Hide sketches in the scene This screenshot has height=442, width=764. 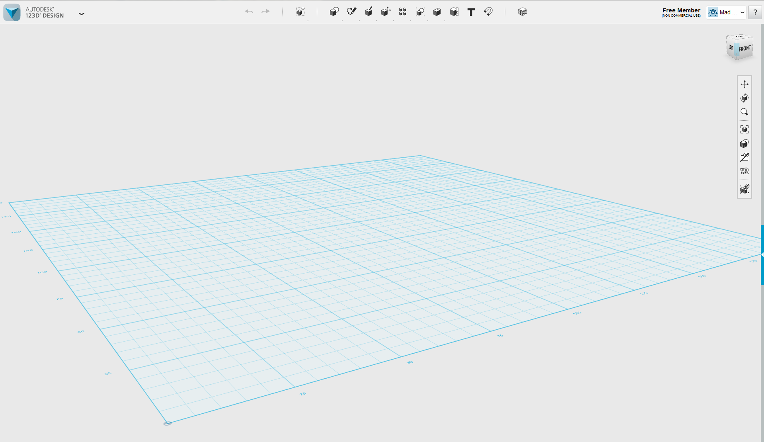[x=745, y=157]
